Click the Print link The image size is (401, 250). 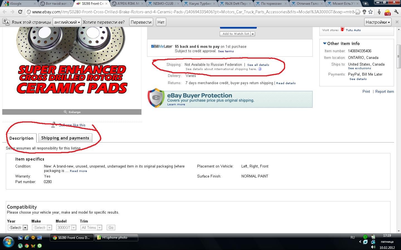click(366, 91)
